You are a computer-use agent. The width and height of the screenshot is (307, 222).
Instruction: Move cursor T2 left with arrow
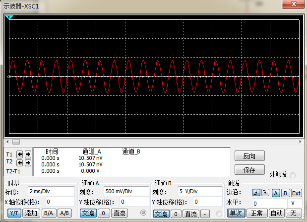[20, 163]
